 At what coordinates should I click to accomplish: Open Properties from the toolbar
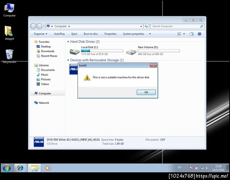(x=110, y=34)
